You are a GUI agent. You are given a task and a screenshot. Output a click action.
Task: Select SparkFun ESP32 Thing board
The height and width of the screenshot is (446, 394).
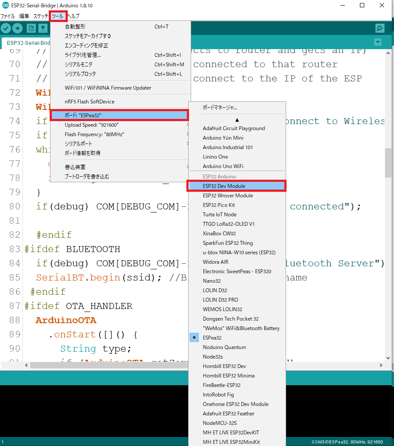pos(237,243)
